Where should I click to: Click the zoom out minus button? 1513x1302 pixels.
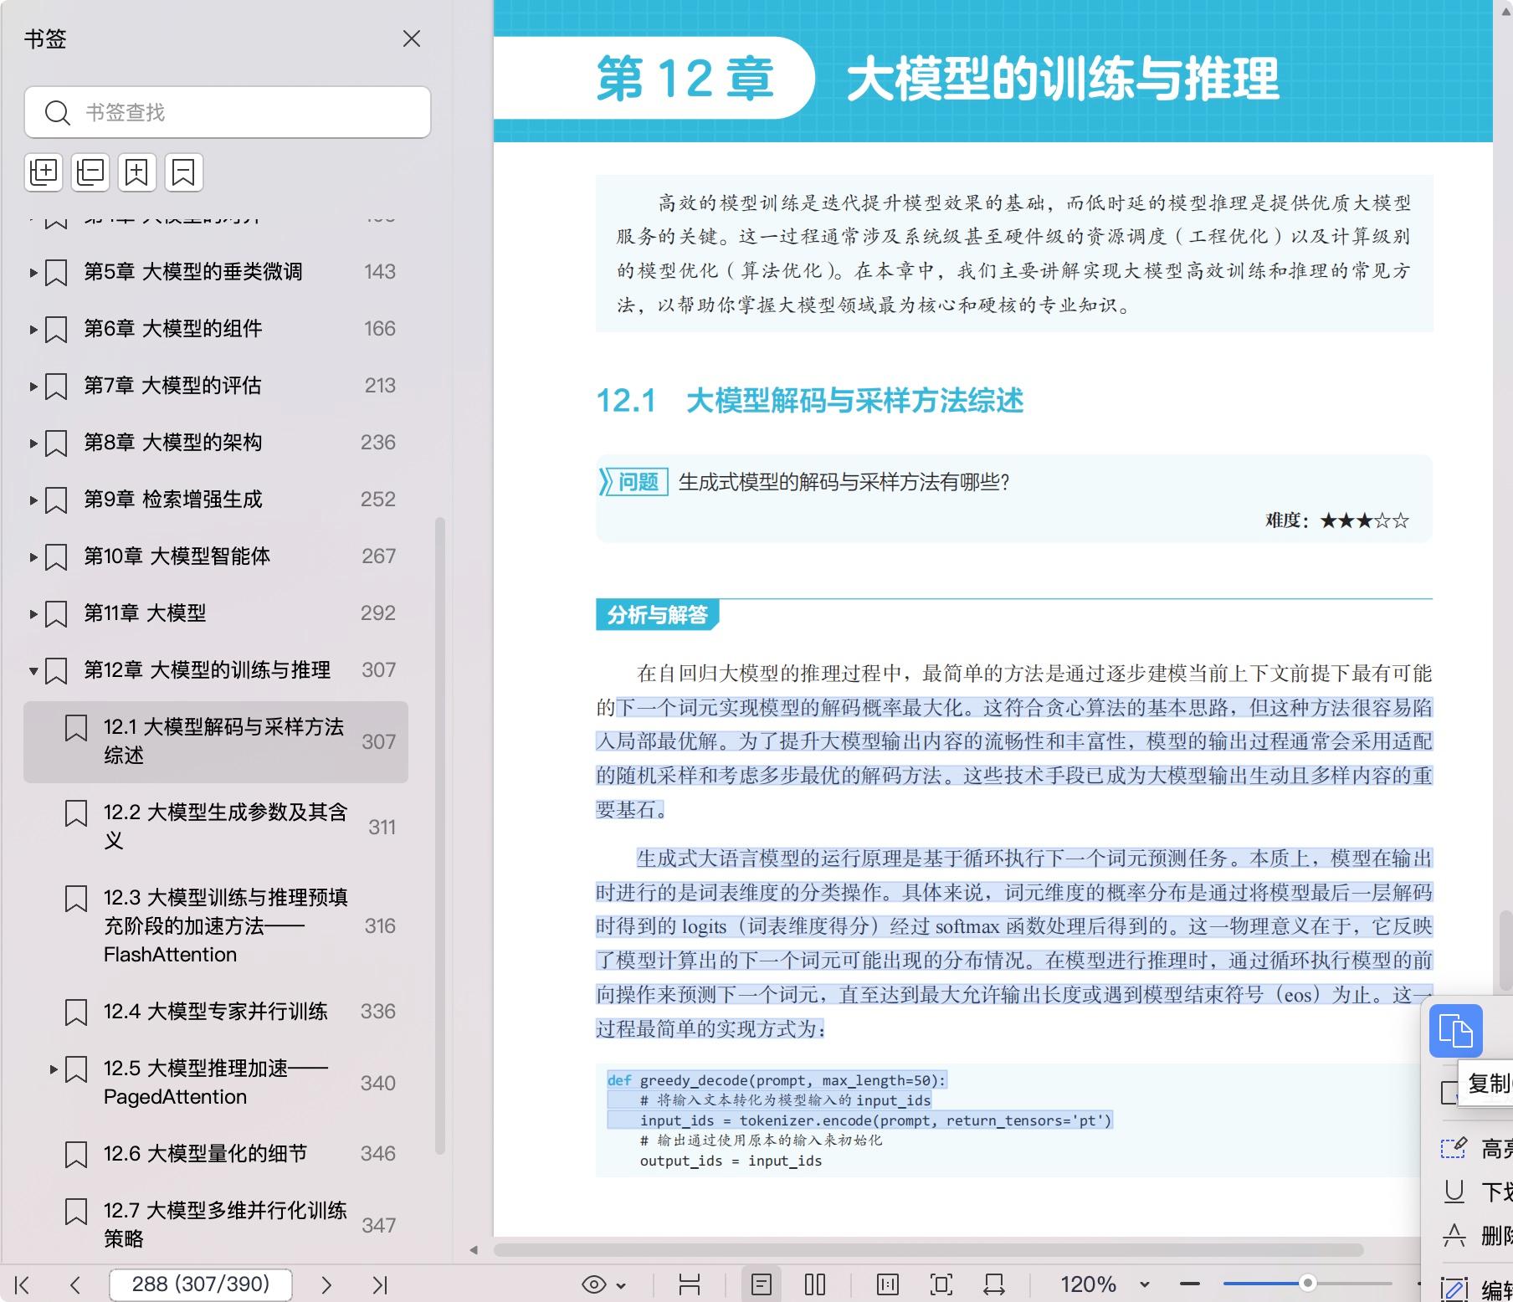click(1189, 1284)
